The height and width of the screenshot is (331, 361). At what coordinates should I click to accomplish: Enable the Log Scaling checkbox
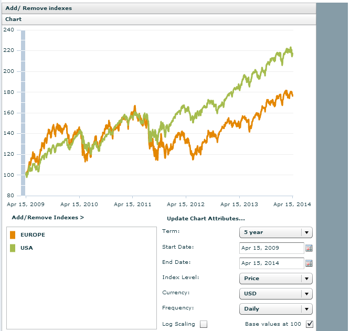[x=204, y=324]
